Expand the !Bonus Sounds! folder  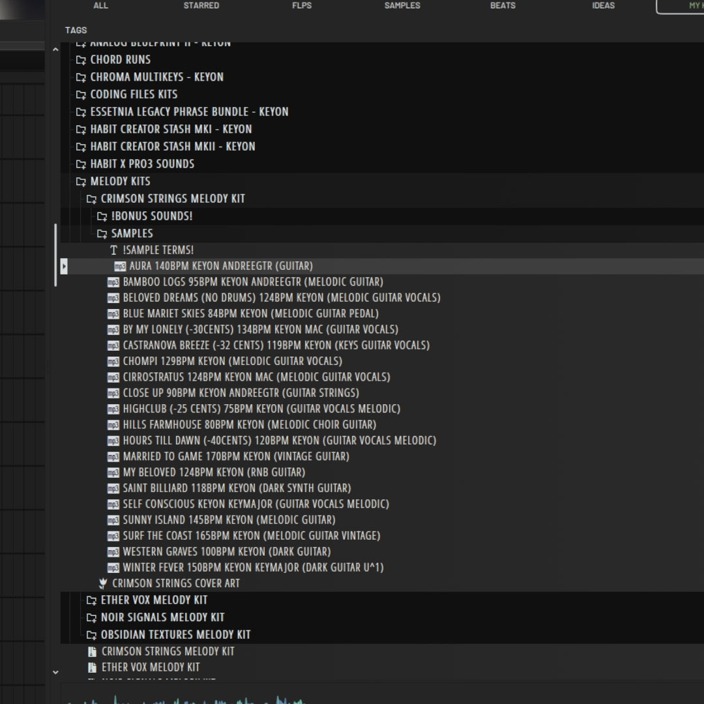click(102, 216)
